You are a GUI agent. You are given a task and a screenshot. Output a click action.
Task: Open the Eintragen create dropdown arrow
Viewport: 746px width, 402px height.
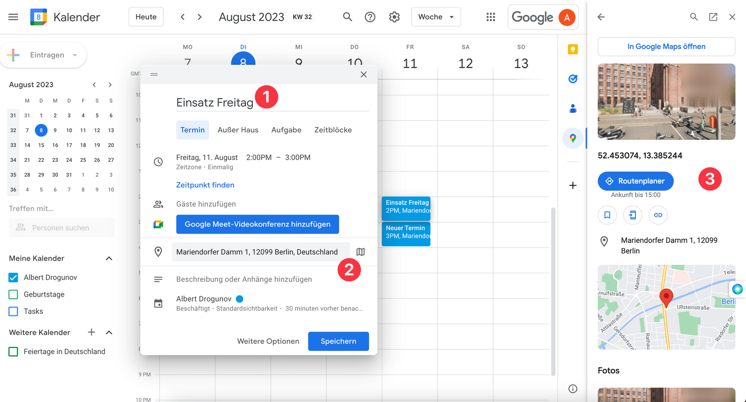click(75, 55)
